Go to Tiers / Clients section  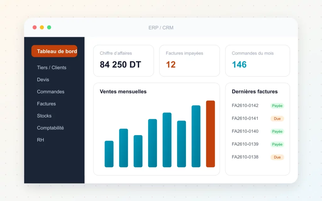click(52, 68)
